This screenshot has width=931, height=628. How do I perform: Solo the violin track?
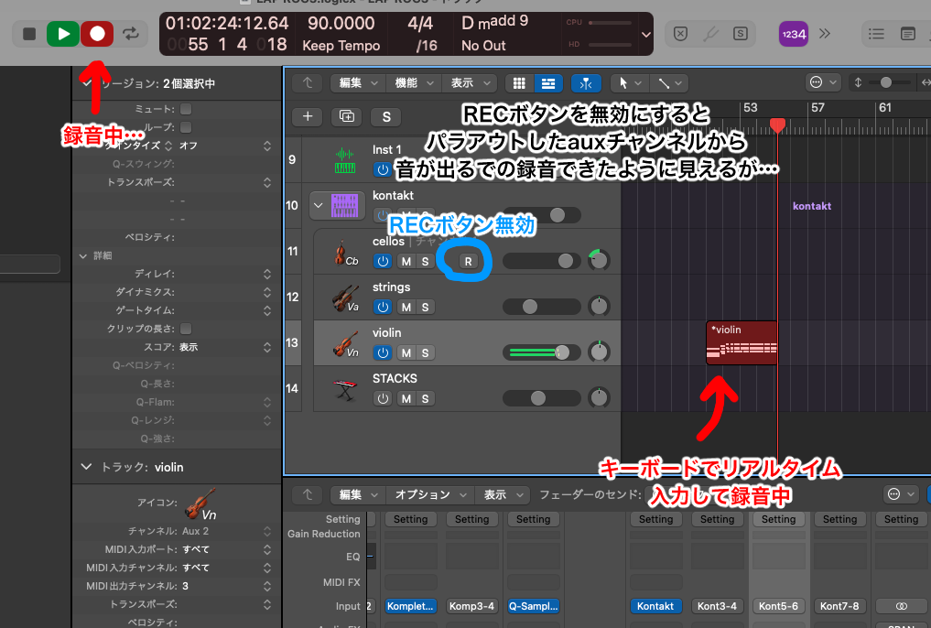[x=425, y=352]
